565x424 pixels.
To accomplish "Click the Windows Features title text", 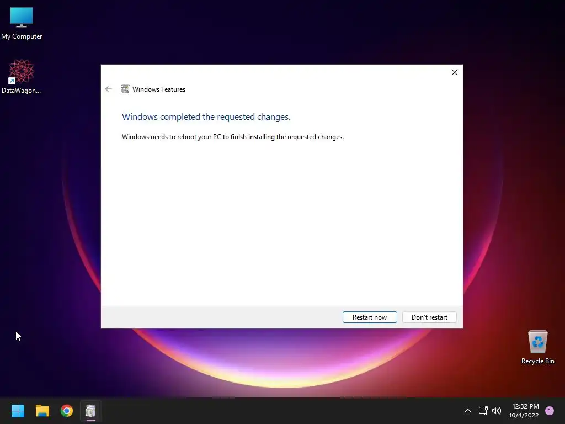I will [159, 89].
